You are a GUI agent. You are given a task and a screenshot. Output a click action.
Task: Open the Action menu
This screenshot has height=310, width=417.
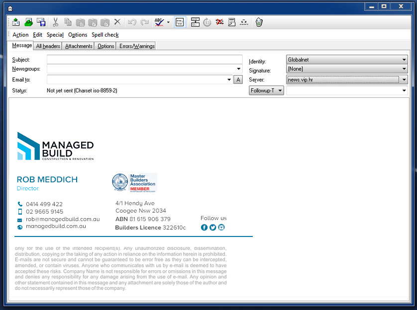20,35
